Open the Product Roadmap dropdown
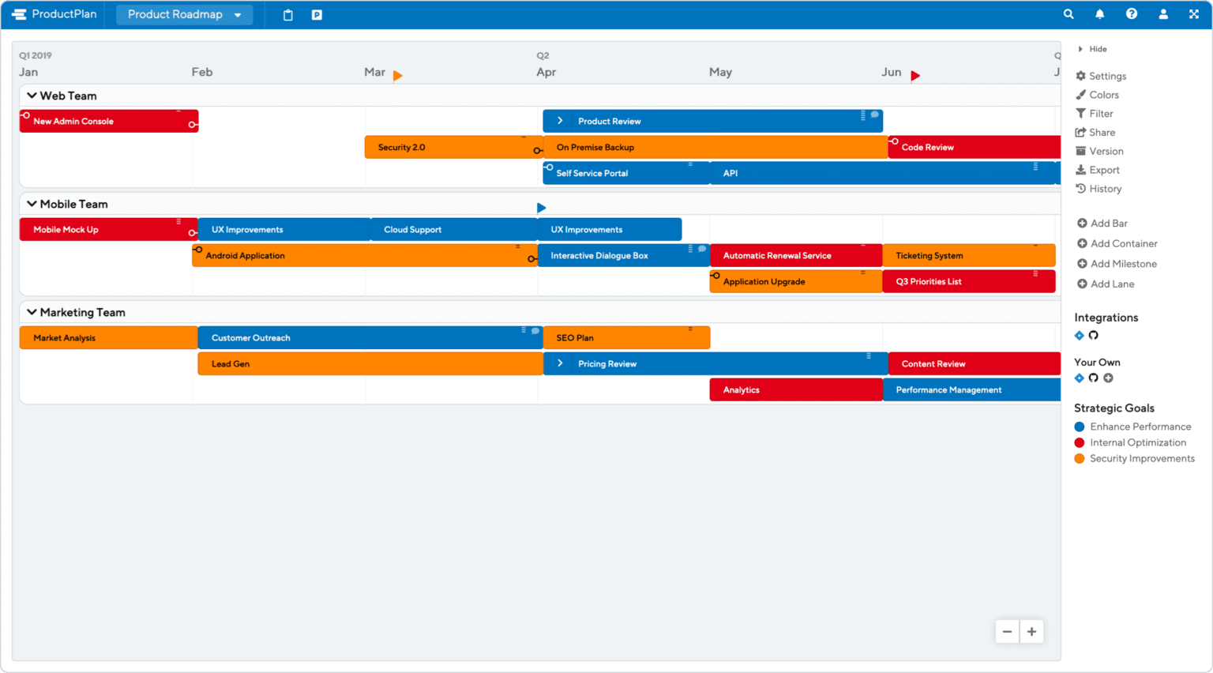The image size is (1213, 673). [184, 13]
